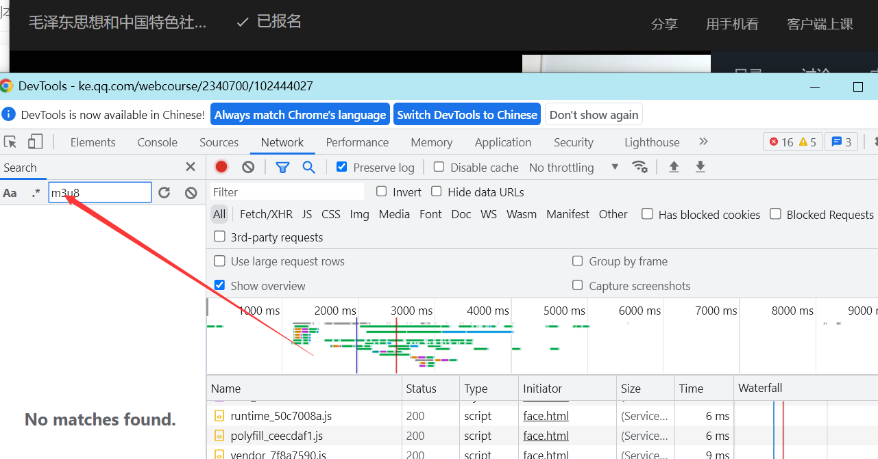Check the Invert filter checkbox
The width and height of the screenshot is (878, 459).
tap(381, 192)
